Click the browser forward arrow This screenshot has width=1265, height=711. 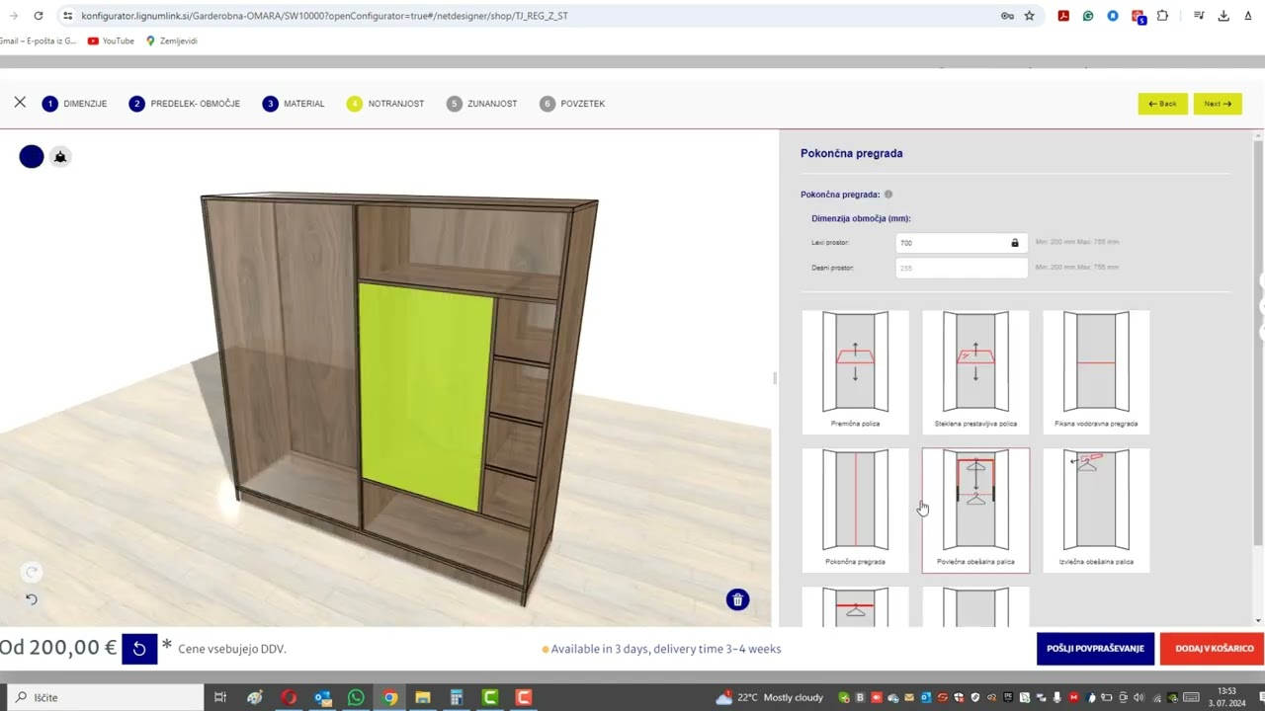(x=13, y=16)
